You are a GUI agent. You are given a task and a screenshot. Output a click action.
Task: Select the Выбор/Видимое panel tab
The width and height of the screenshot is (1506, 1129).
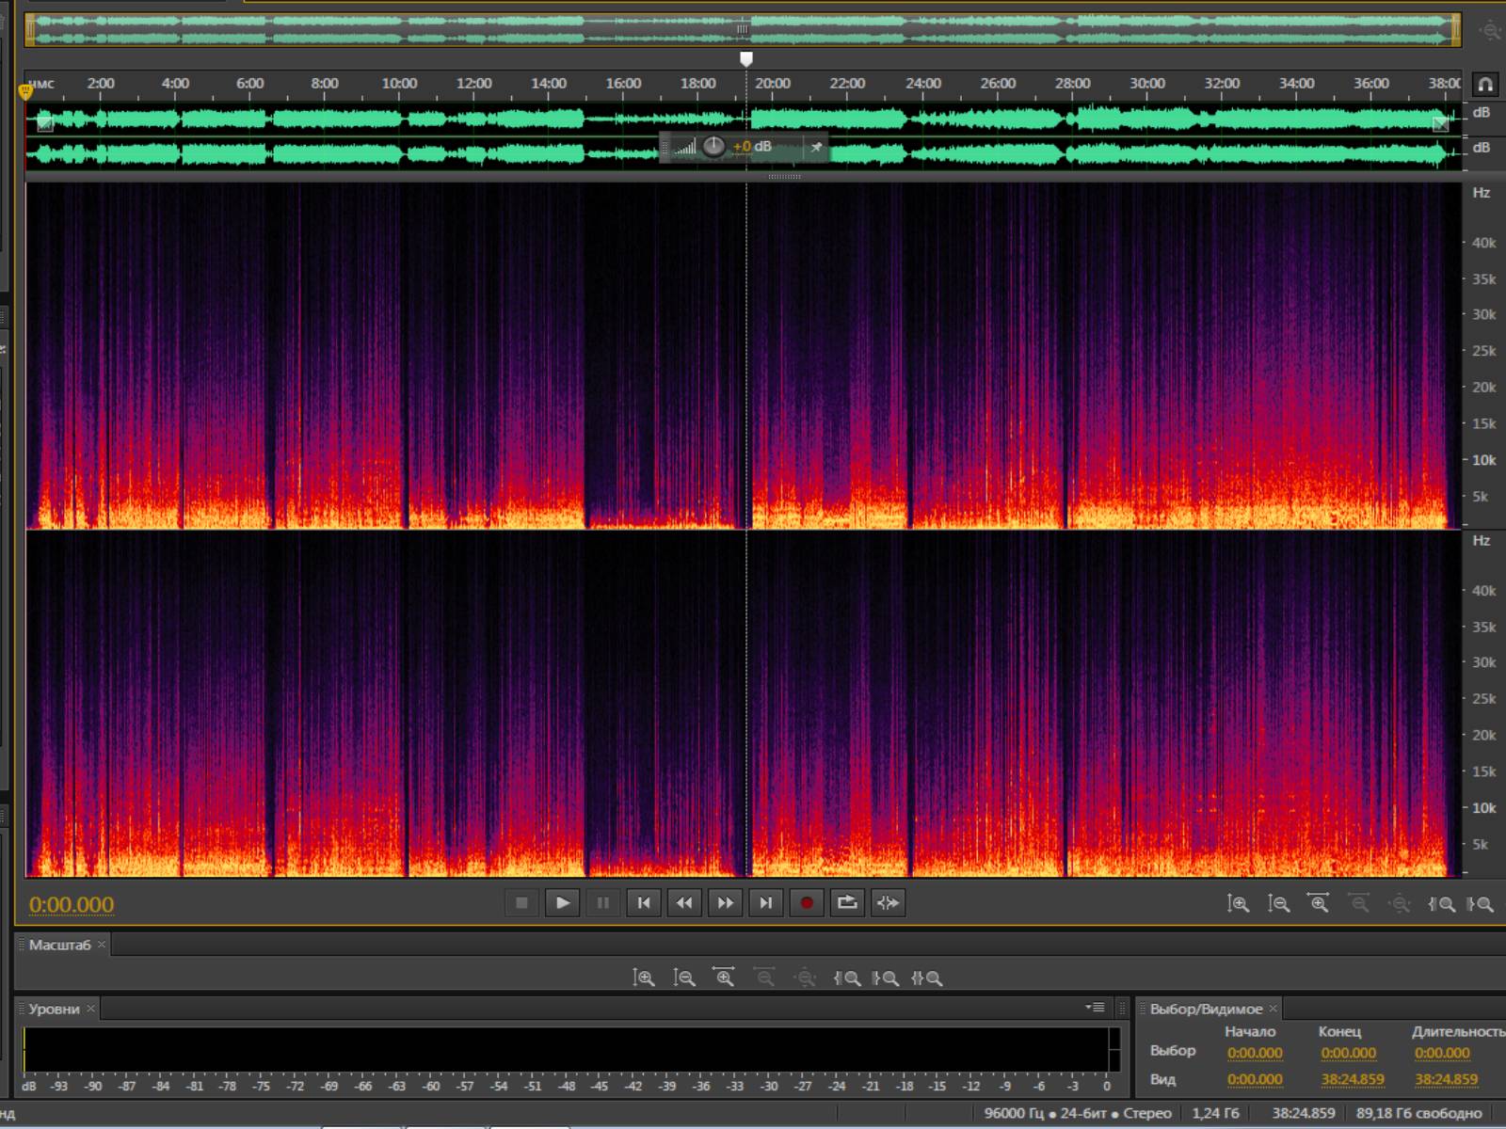[1206, 1009]
